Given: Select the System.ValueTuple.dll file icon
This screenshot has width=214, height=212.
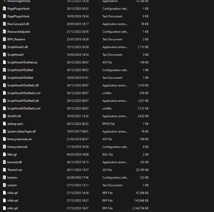Looking at the screenshot, I should (4, 131).
